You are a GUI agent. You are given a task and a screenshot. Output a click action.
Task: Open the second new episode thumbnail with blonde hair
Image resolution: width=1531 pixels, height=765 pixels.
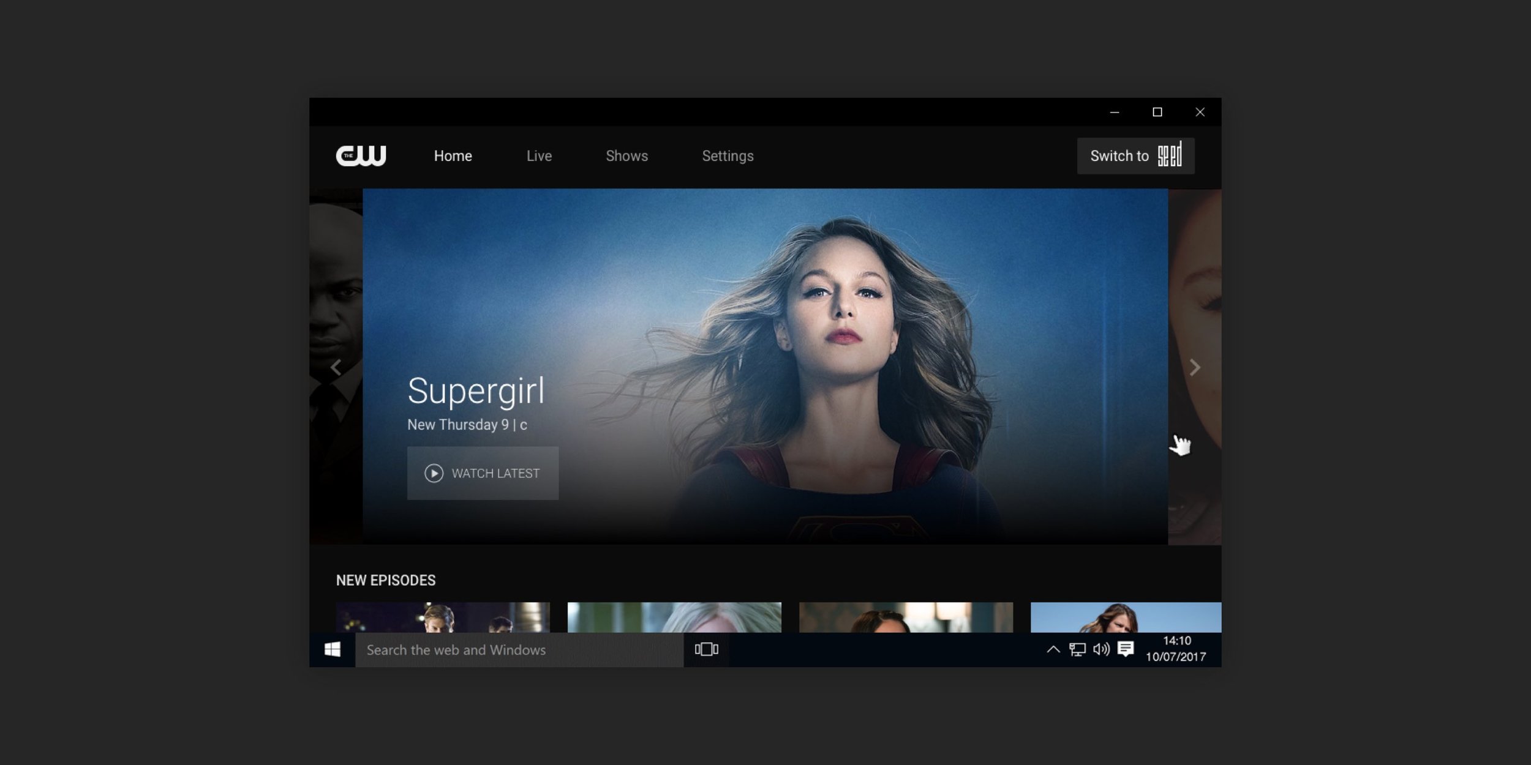[x=674, y=617]
